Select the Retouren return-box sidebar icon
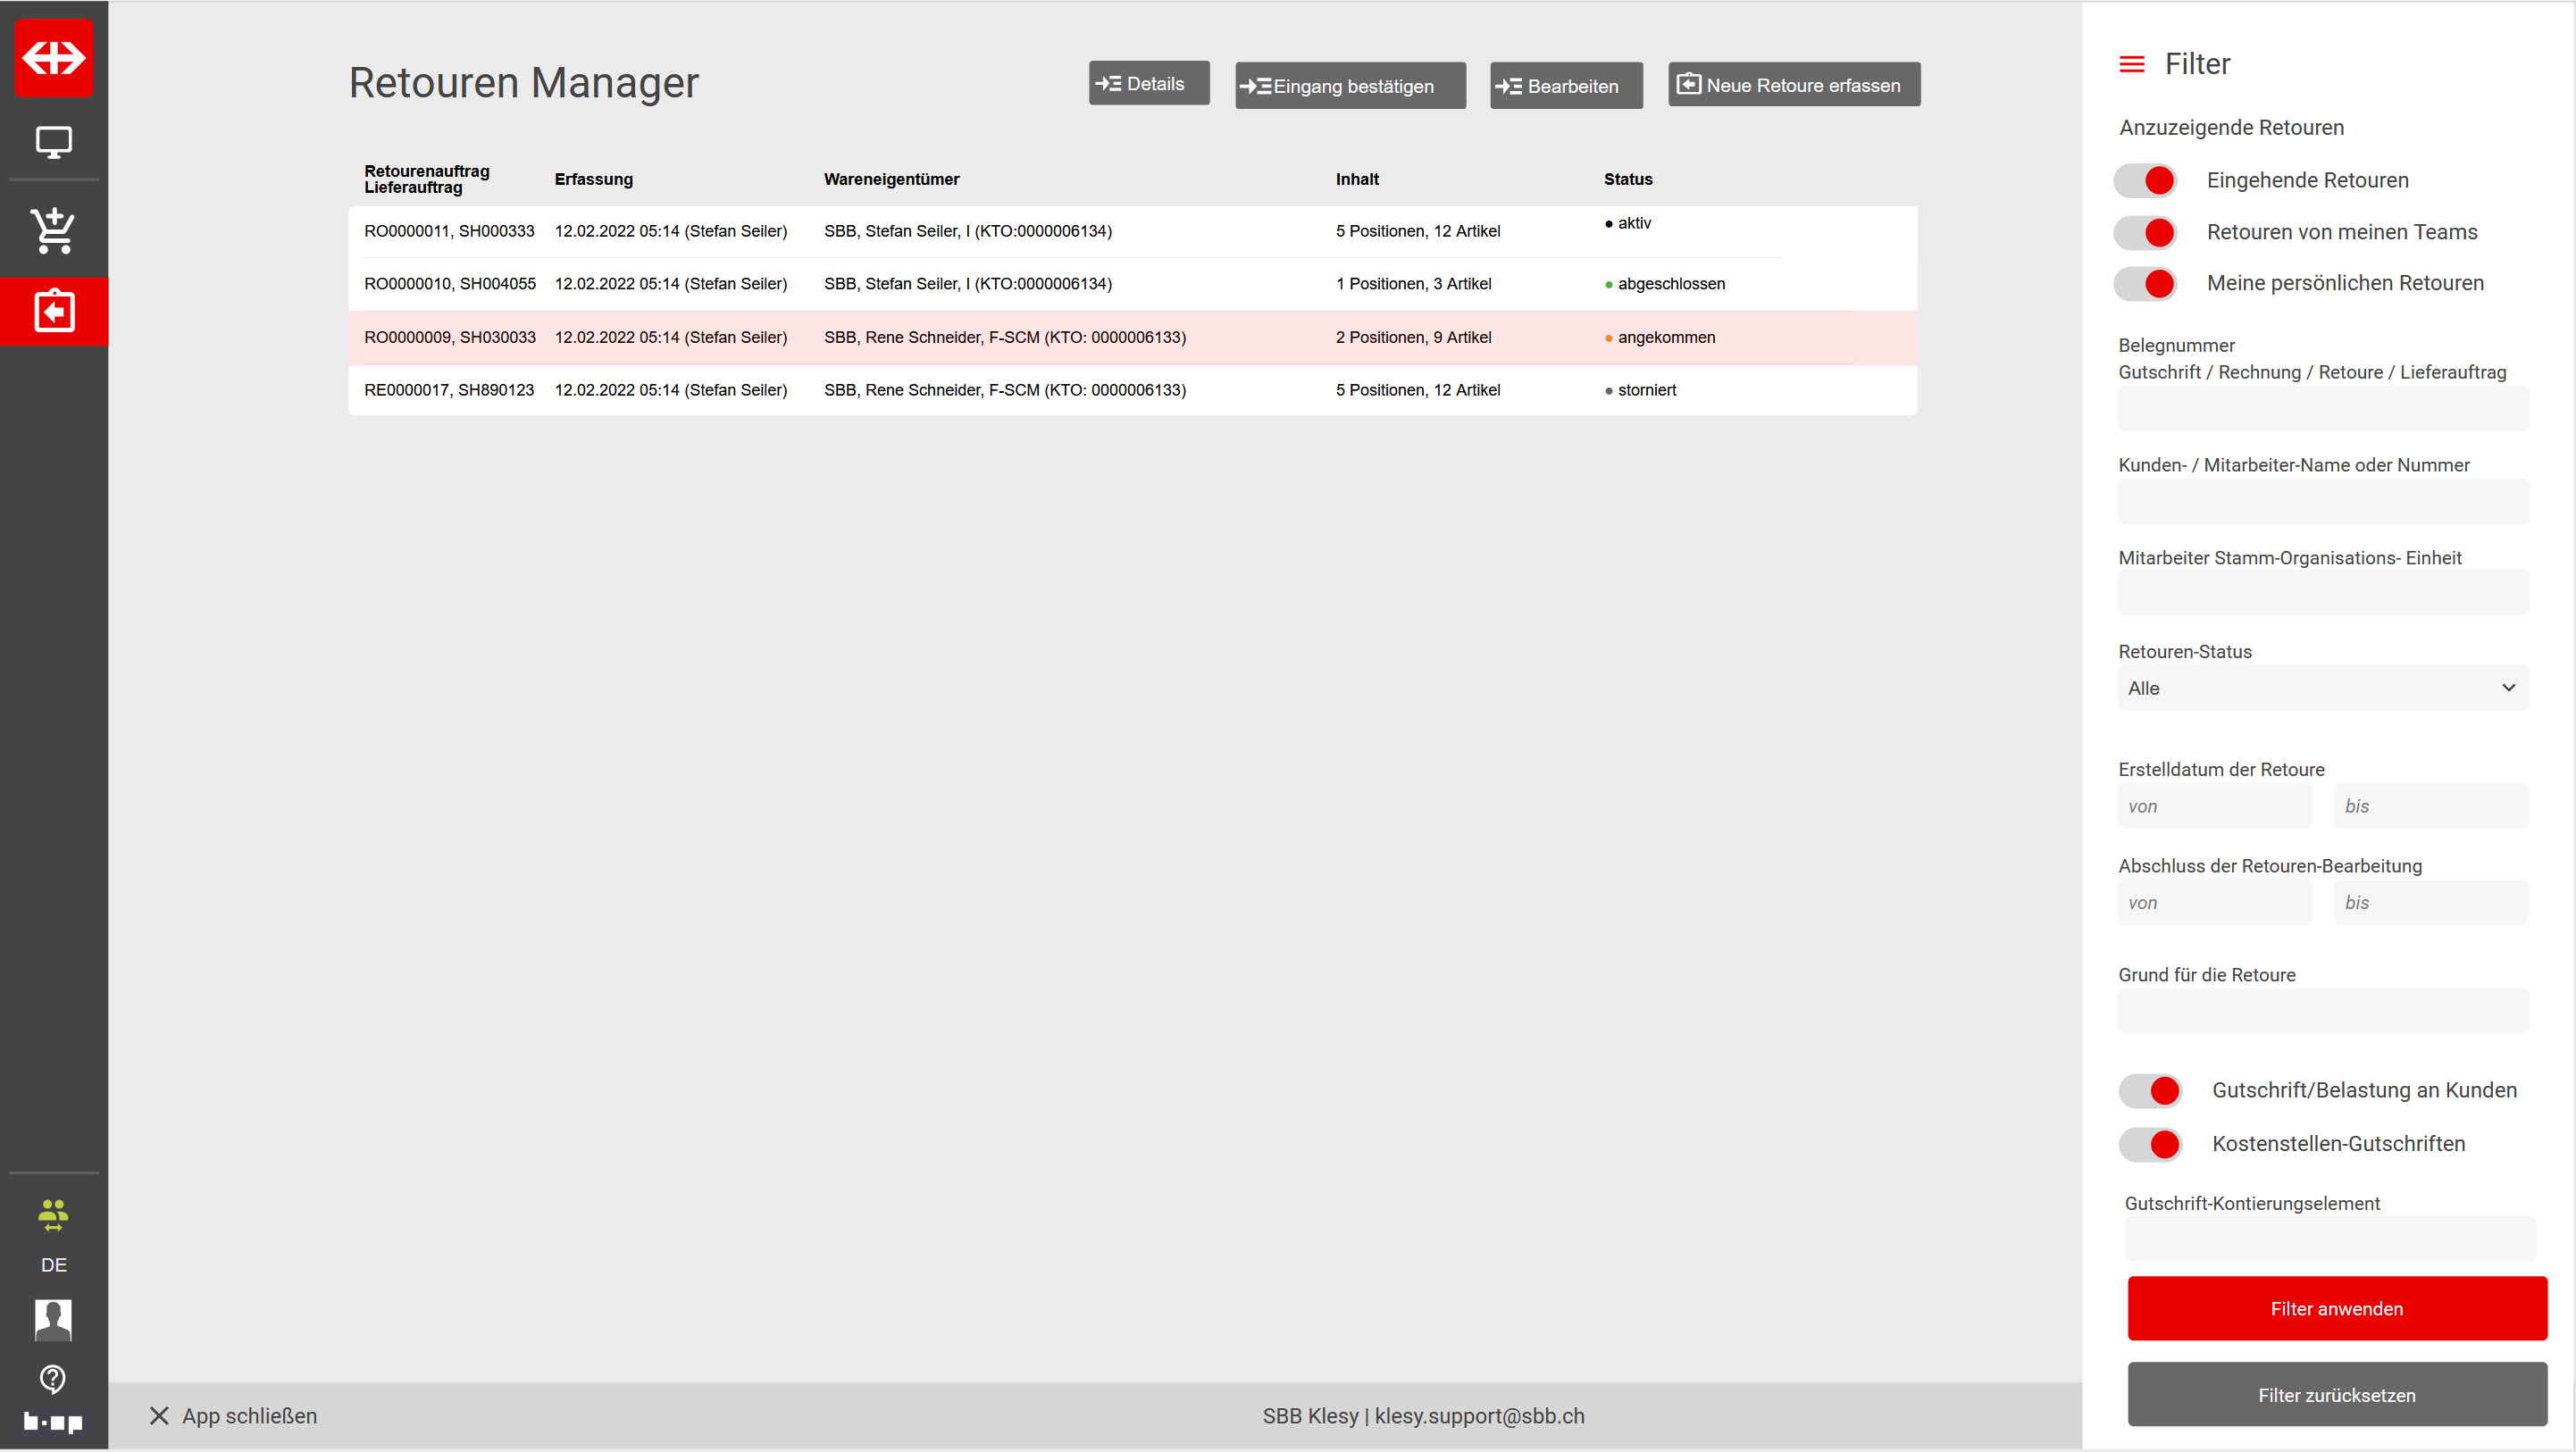The height and width of the screenshot is (1452, 2576). (54, 311)
